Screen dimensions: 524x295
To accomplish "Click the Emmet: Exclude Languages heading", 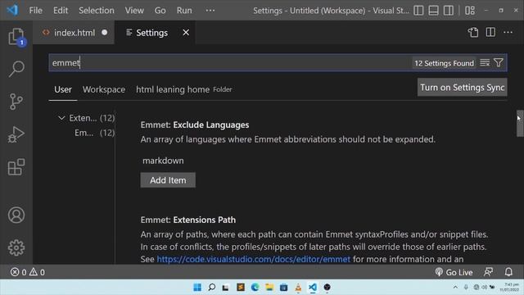I will tap(195, 125).
